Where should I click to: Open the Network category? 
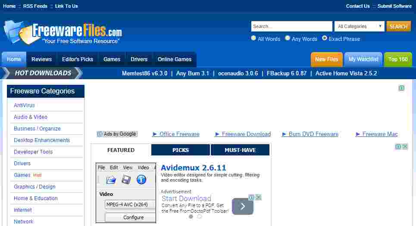click(x=23, y=222)
